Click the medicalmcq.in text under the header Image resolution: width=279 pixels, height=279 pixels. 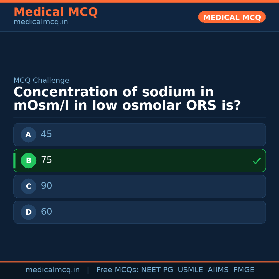coord(41,22)
